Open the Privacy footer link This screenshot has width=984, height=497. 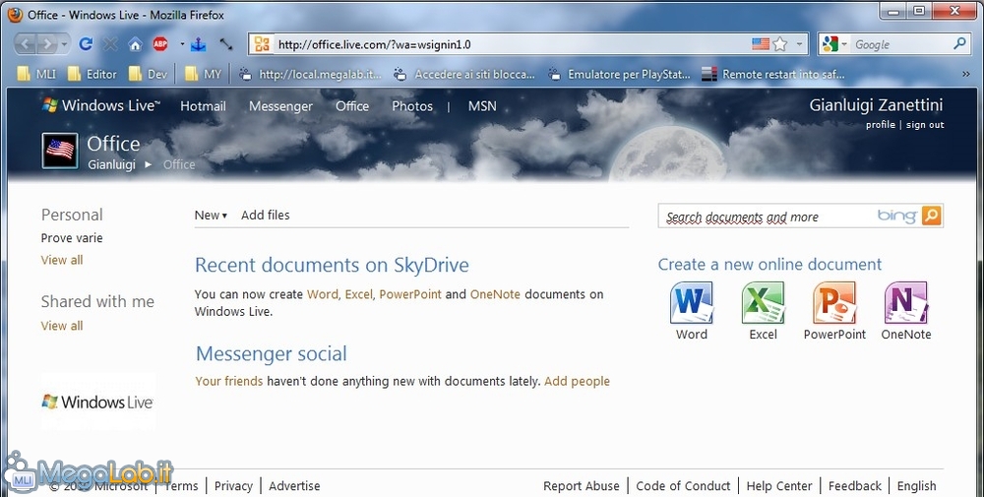tap(233, 486)
